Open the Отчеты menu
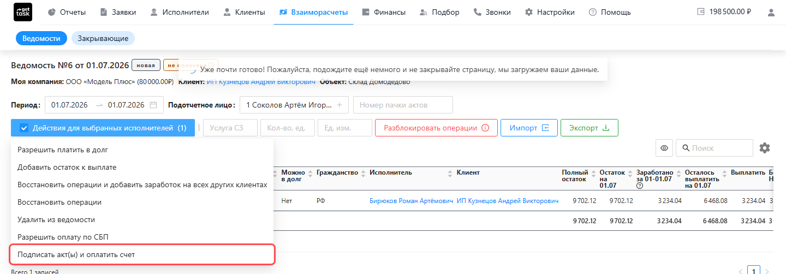The width and height of the screenshot is (786, 274). (x=67, y=12)
